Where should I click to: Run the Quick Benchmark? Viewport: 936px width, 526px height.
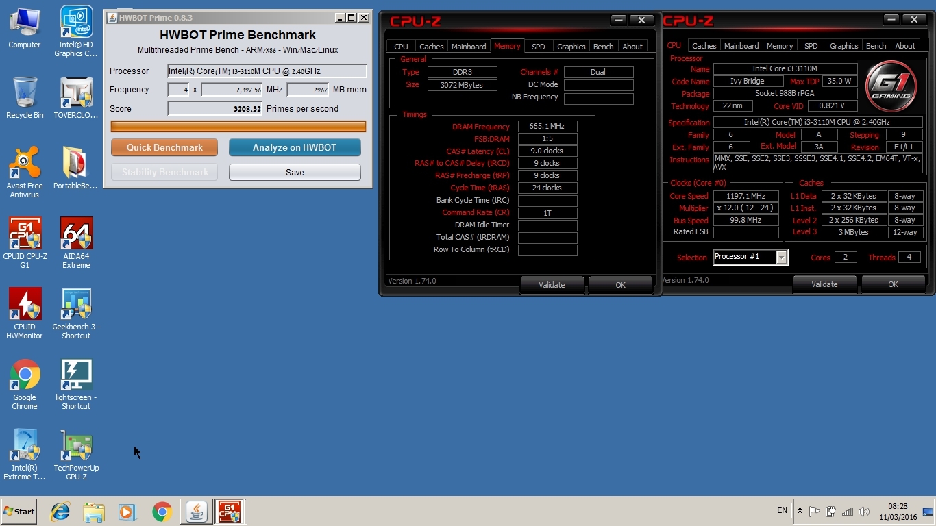pos(164,147)
